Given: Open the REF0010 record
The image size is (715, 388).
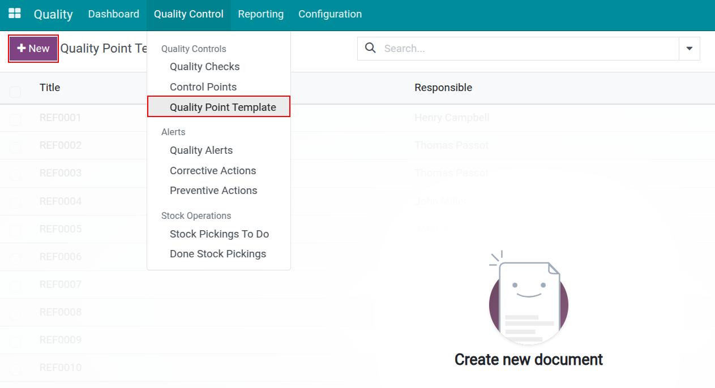Looking at the screenshot, I should click(61, 368).
